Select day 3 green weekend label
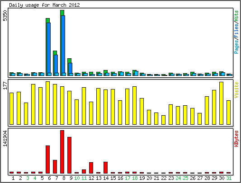241x183 pixels. tap(28, 178)
